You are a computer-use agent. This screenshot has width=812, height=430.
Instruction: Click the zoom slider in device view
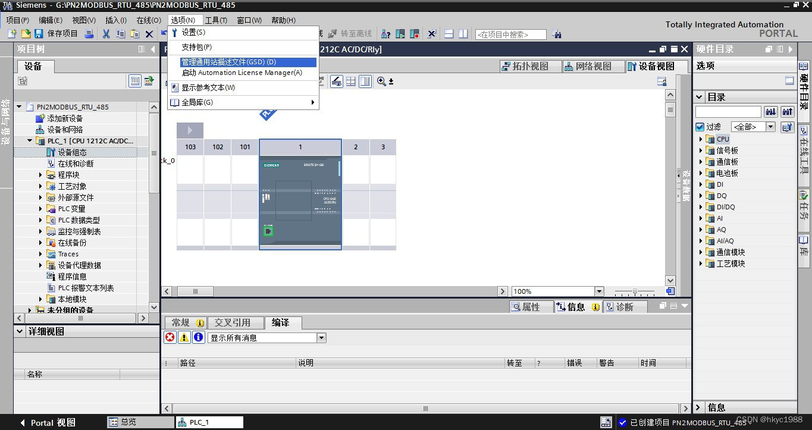(x=635, y=291)
